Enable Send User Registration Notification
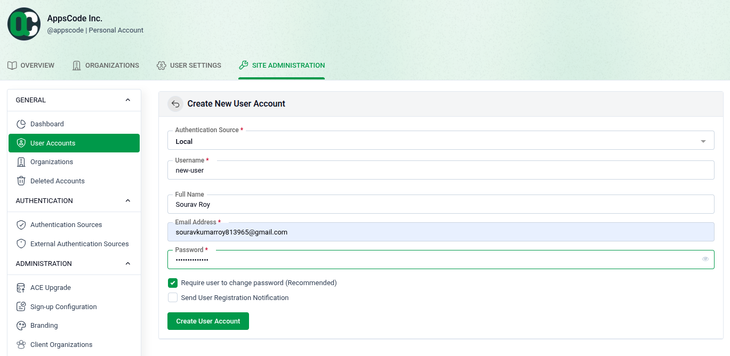 (x=173, y=297)
